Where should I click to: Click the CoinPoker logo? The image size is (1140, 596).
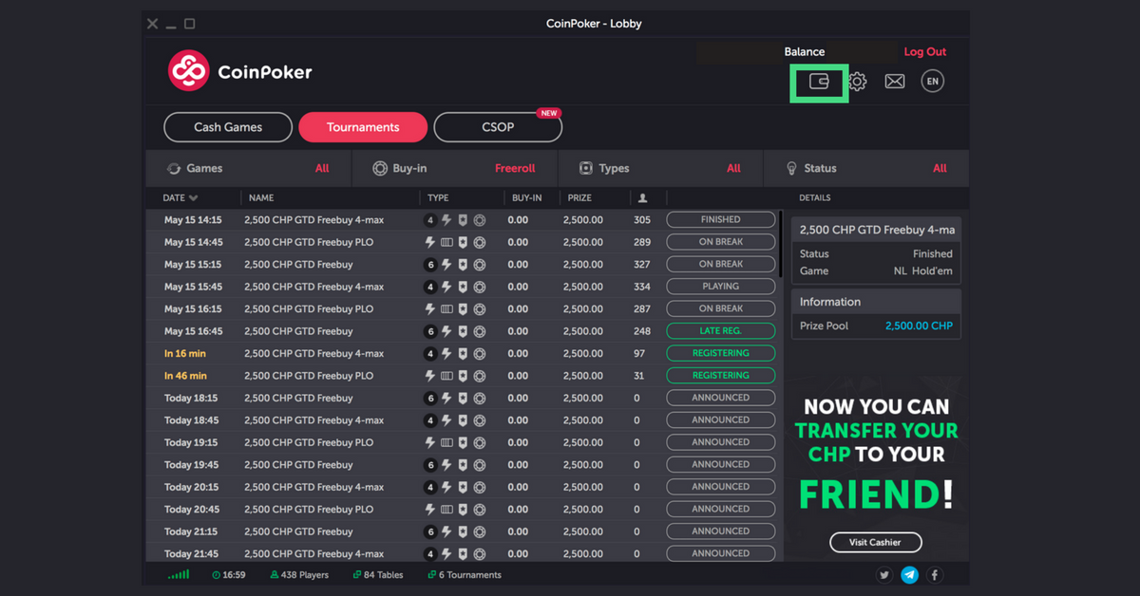239,71
